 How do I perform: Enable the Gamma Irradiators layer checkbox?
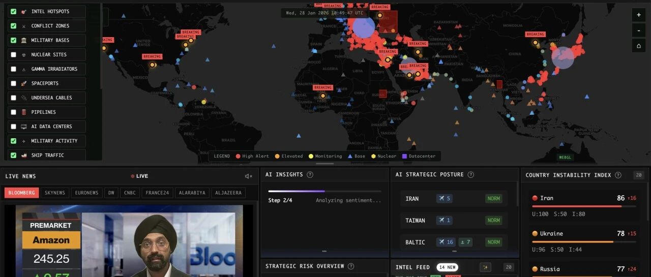(14, 69)
